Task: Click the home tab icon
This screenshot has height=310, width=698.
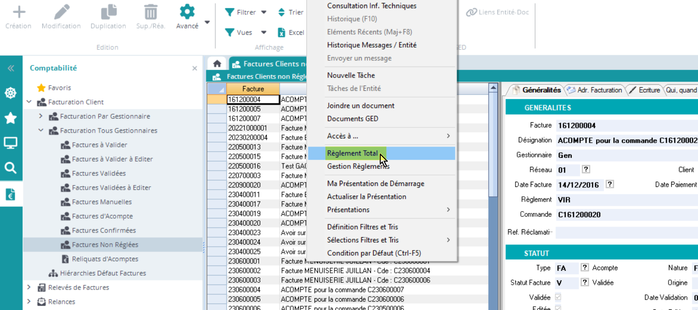Action: click(217, 64)
